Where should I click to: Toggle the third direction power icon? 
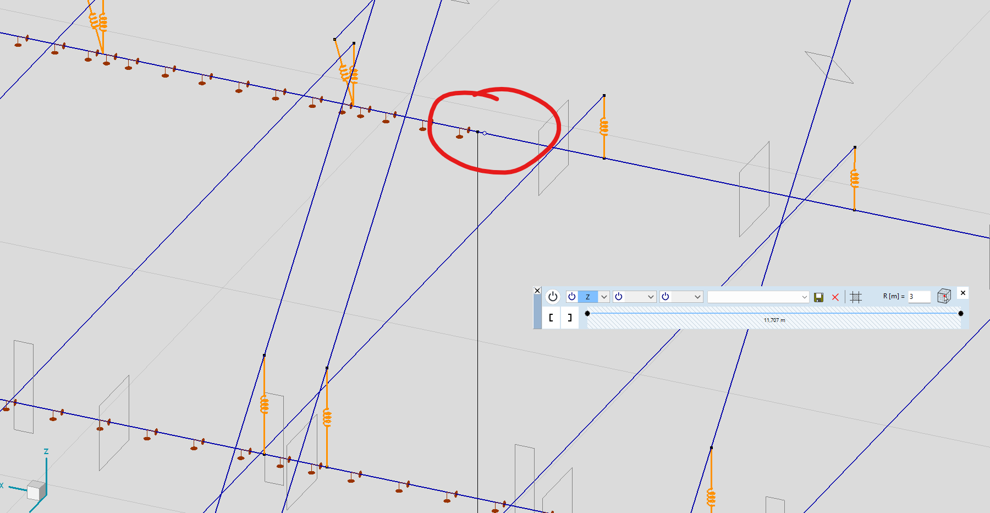point(665,297)
